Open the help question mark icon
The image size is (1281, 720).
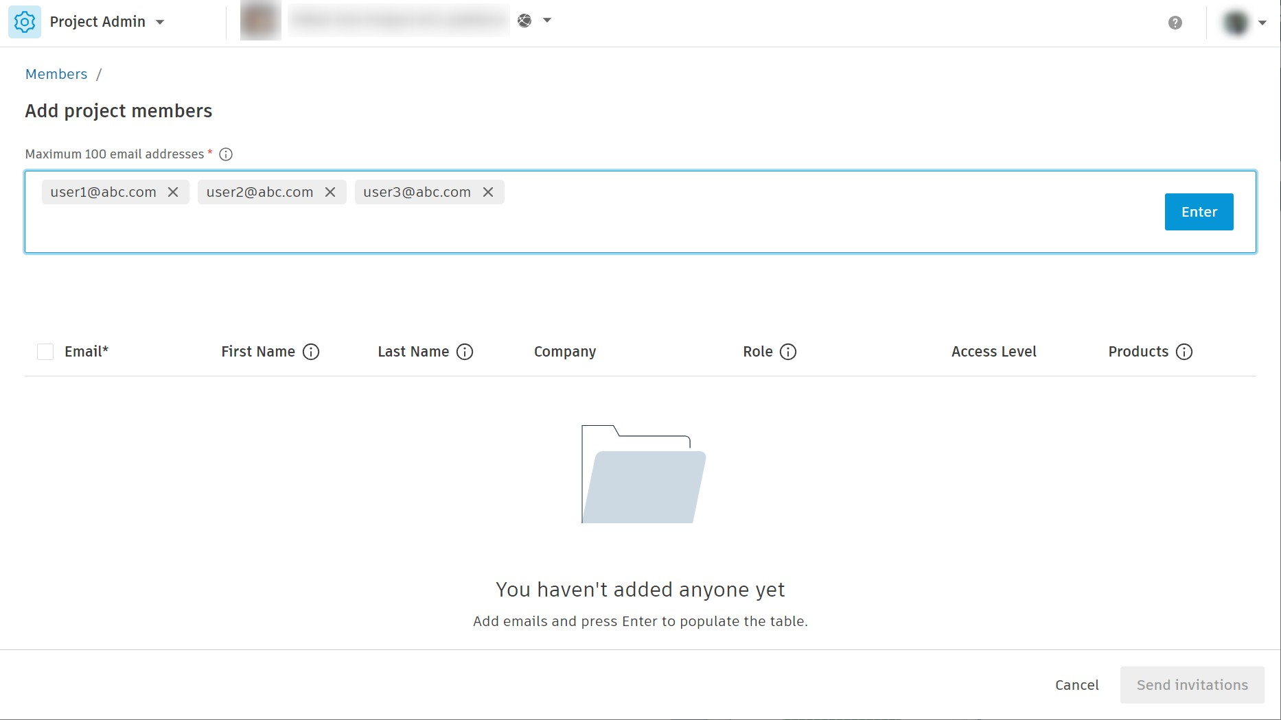pos(1175,23)
